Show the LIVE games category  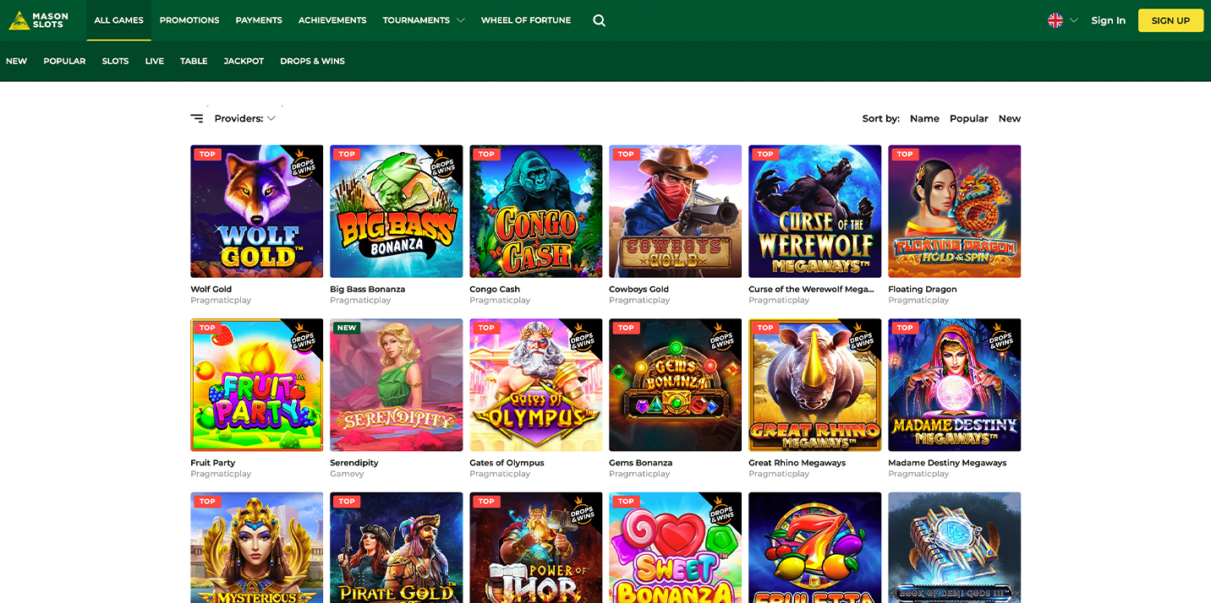[x=154, y=61]
